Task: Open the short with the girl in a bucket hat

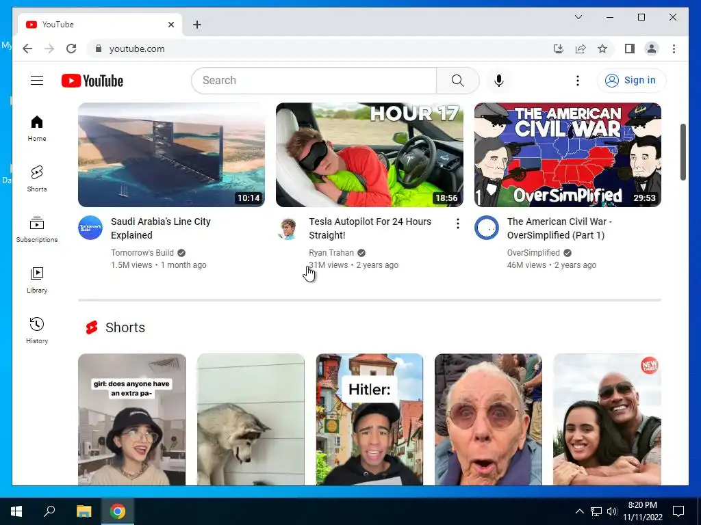Action: pos(131,419)
